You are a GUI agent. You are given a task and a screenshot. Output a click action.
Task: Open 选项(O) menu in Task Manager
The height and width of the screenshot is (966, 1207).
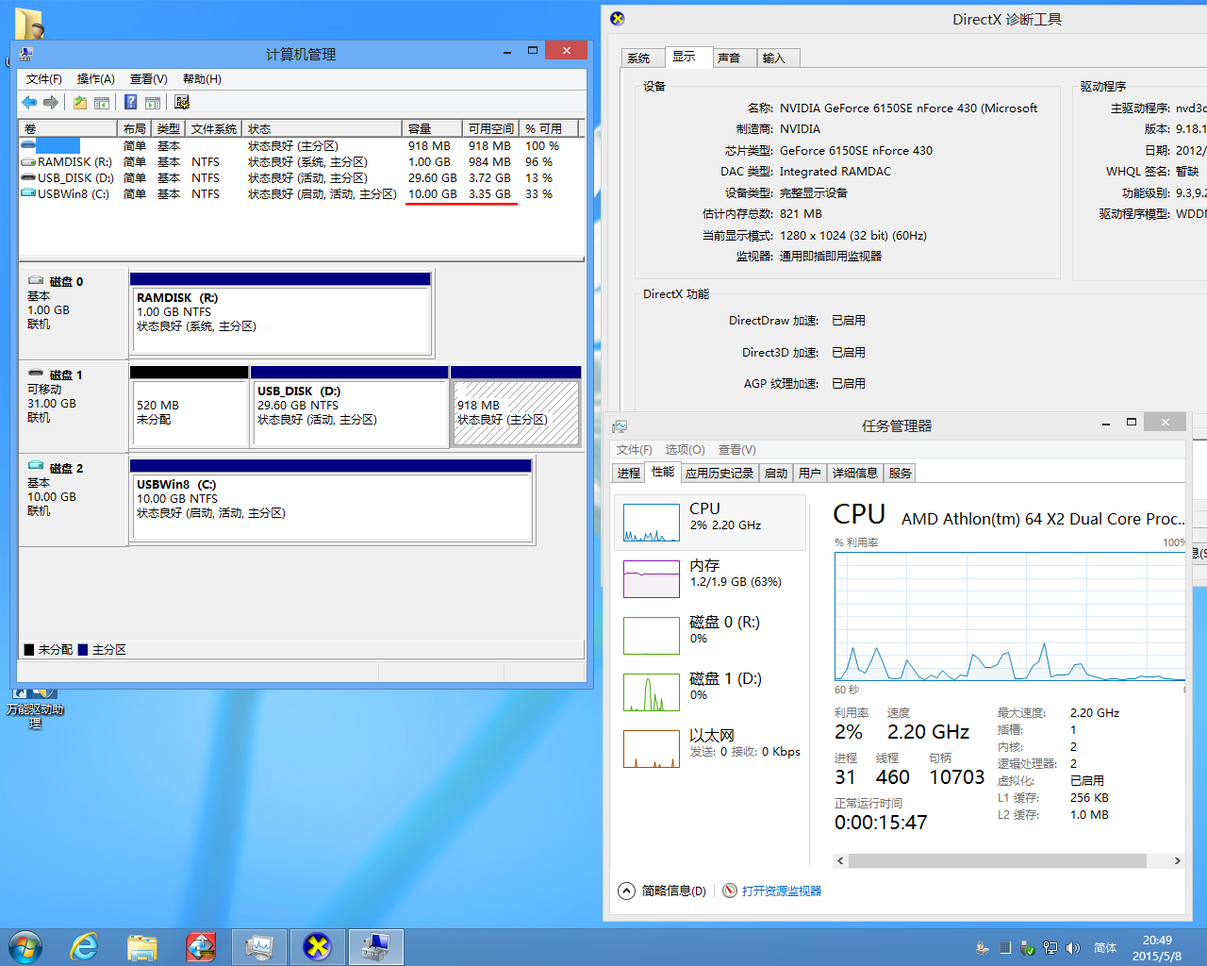pyautogui.click(x=685, y=450)
